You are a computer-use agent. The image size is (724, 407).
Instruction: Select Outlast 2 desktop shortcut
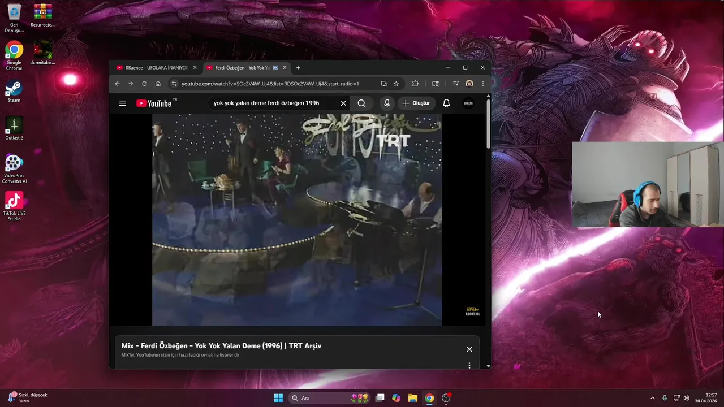coord(14,128)
